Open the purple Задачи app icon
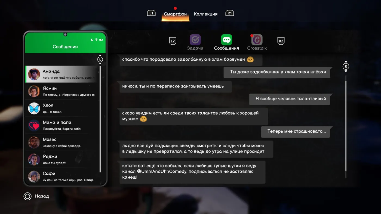The image size is (381, 214). click(x=195, y=40)
